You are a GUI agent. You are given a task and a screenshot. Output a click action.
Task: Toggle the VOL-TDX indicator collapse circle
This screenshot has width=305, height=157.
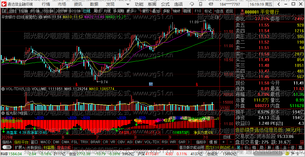3,89
